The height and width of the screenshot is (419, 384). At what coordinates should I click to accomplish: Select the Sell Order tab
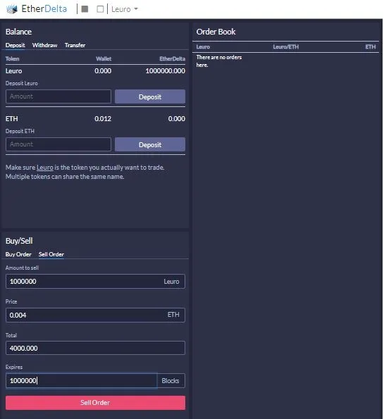point(51,254)
